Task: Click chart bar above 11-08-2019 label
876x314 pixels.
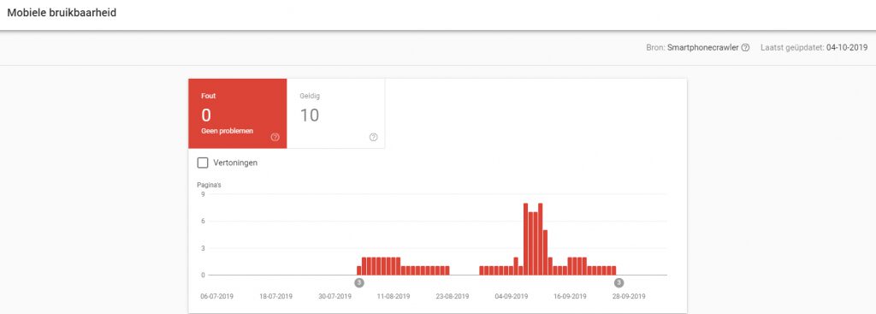Action: tap(394, 266)
